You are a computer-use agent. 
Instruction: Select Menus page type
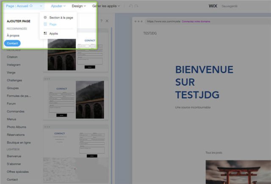tap(11, 119)
